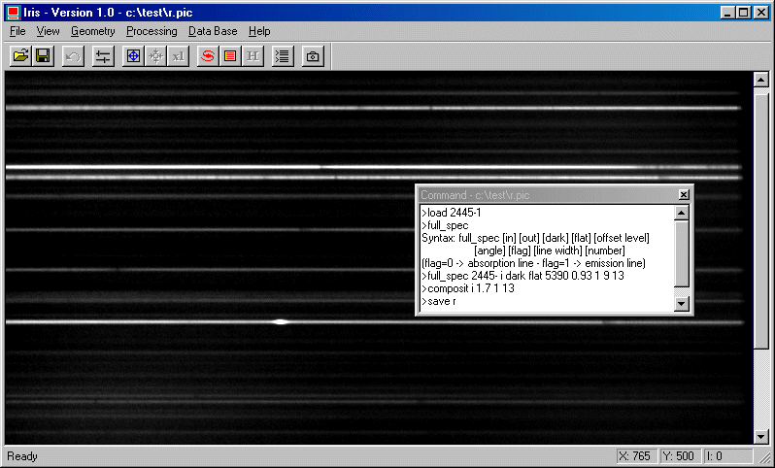
Task: Click the 'flag=0 -> absorption line' text line
Action: click(x=533, y=263)
